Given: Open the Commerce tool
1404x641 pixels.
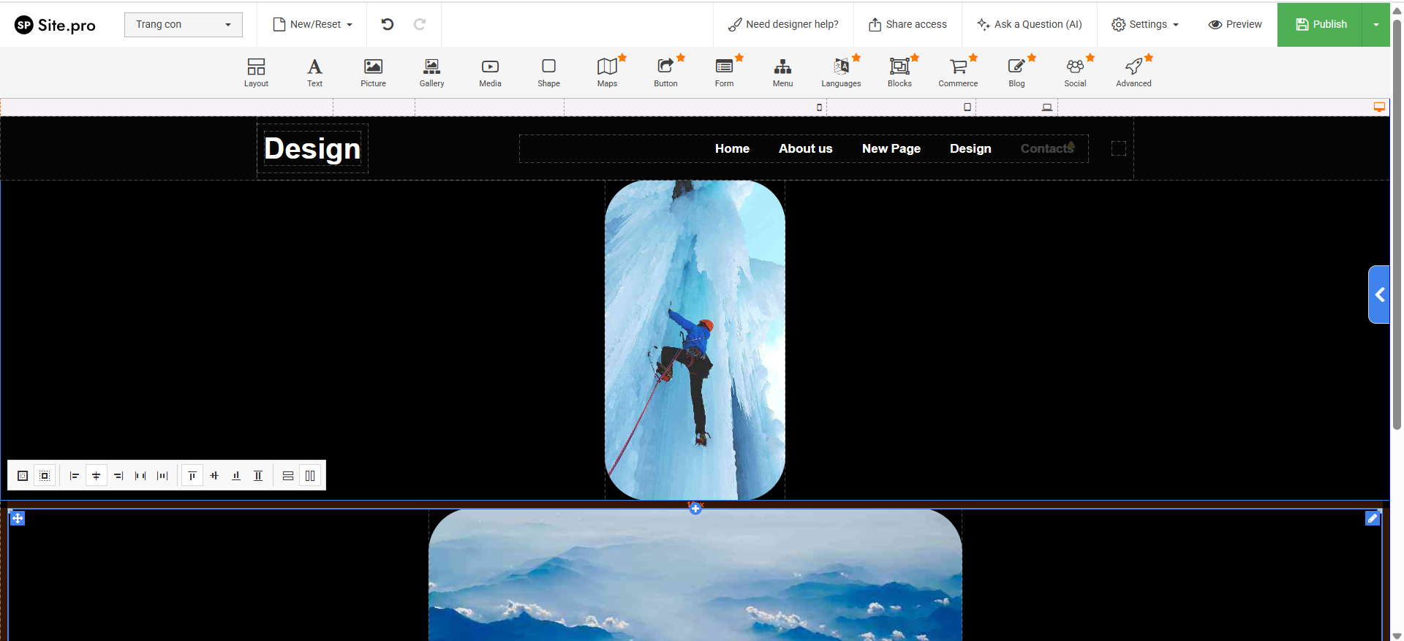Looking at the screenshot, I should [x=958, y=72].
